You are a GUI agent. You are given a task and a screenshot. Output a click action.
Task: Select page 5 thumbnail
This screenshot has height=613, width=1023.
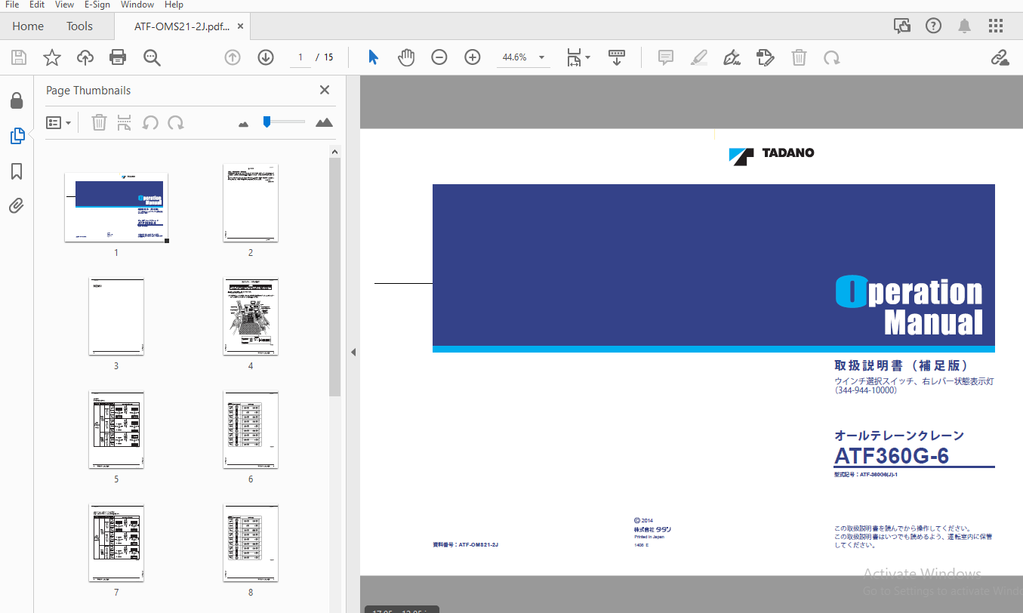[x=116, y=430]
